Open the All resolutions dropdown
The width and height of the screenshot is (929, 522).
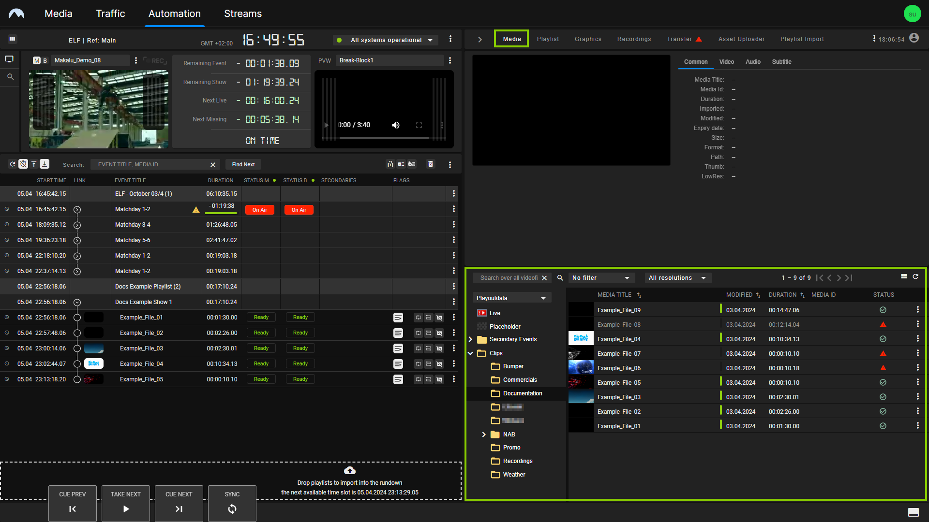pos(677,278)
